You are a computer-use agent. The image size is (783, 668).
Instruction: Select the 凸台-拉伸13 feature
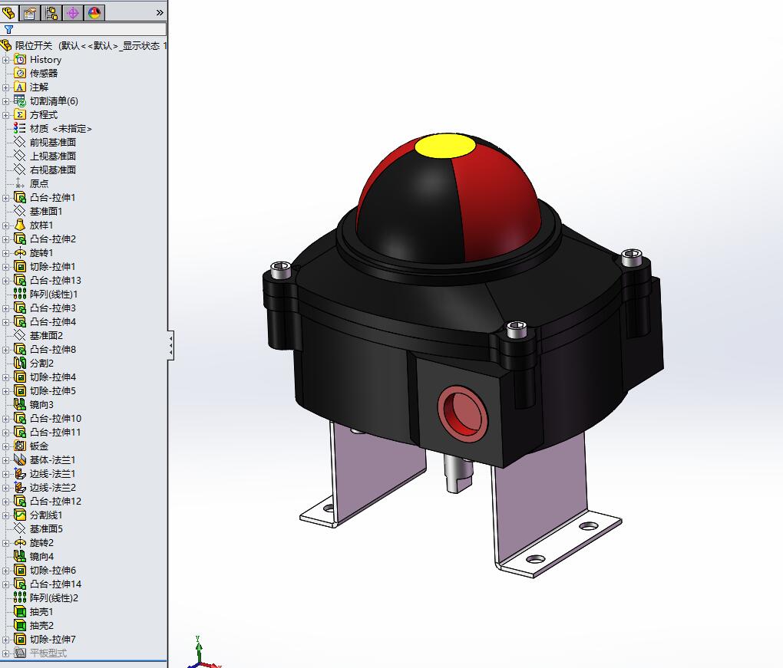pyautogui.click(x=48, y=281)
